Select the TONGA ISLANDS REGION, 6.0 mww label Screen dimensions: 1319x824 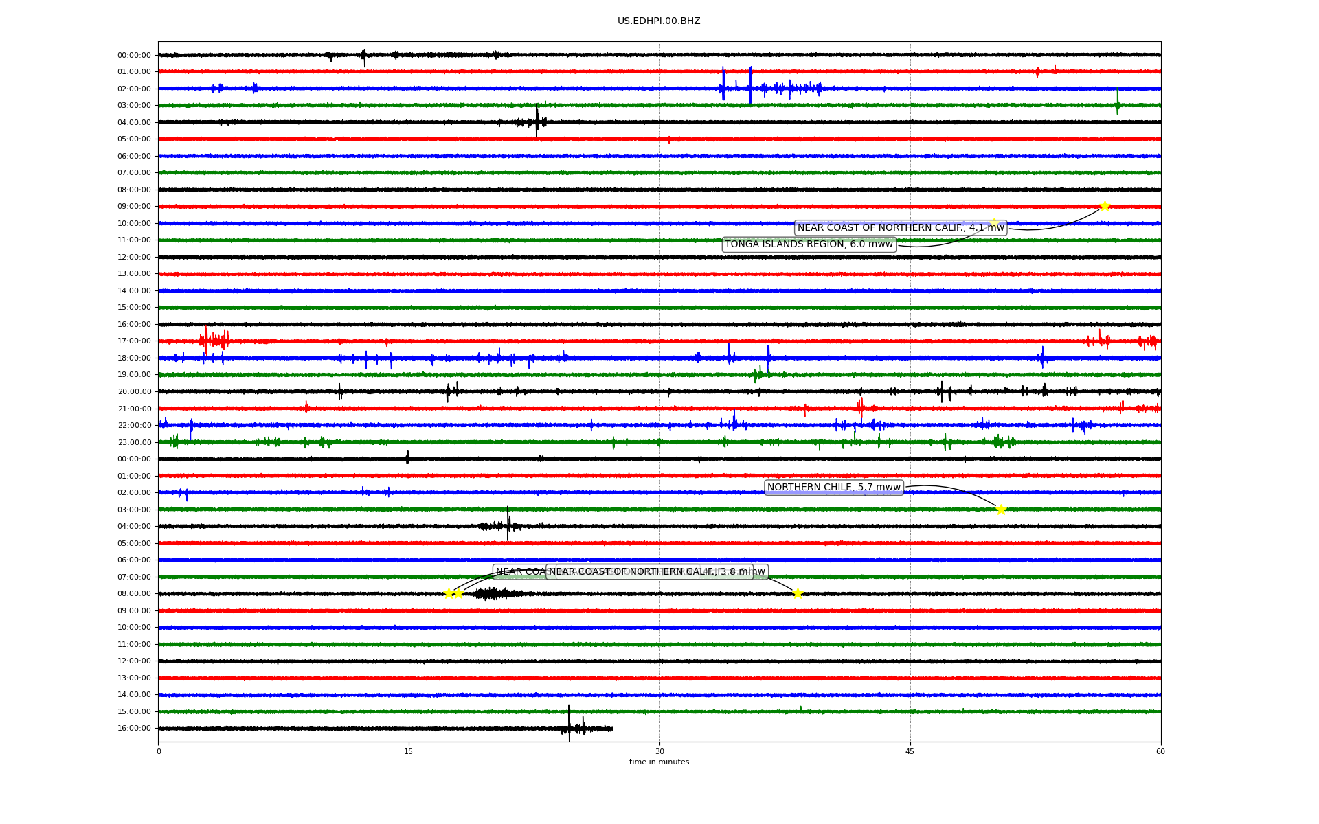coord(809,244)
